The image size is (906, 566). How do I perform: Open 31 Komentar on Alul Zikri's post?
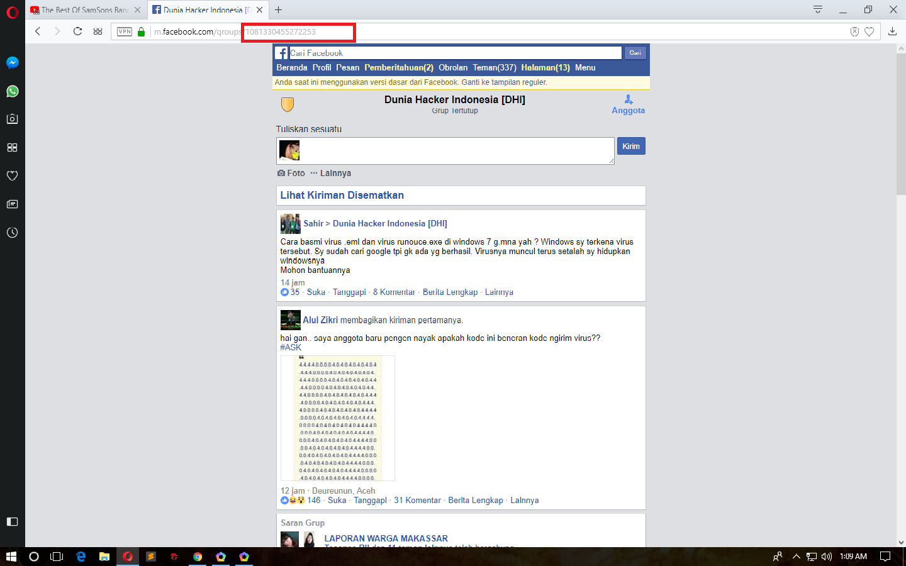(418, 501)
